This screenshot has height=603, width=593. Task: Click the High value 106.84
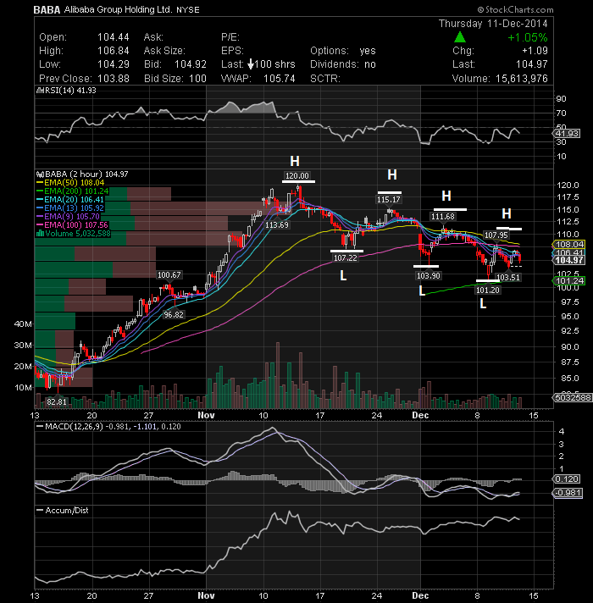point(113,51)
